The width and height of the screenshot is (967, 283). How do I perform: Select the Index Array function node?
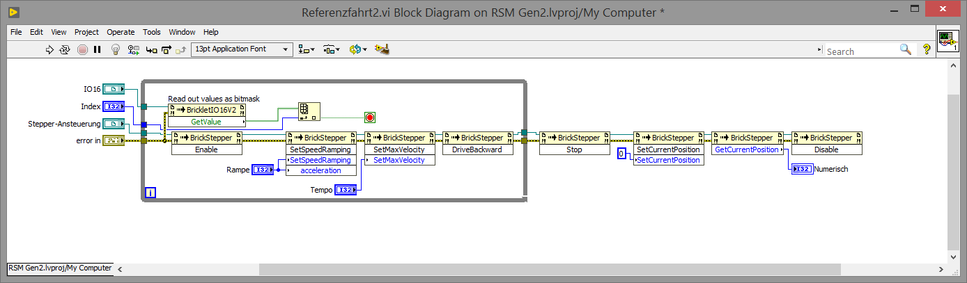point(309,111)
